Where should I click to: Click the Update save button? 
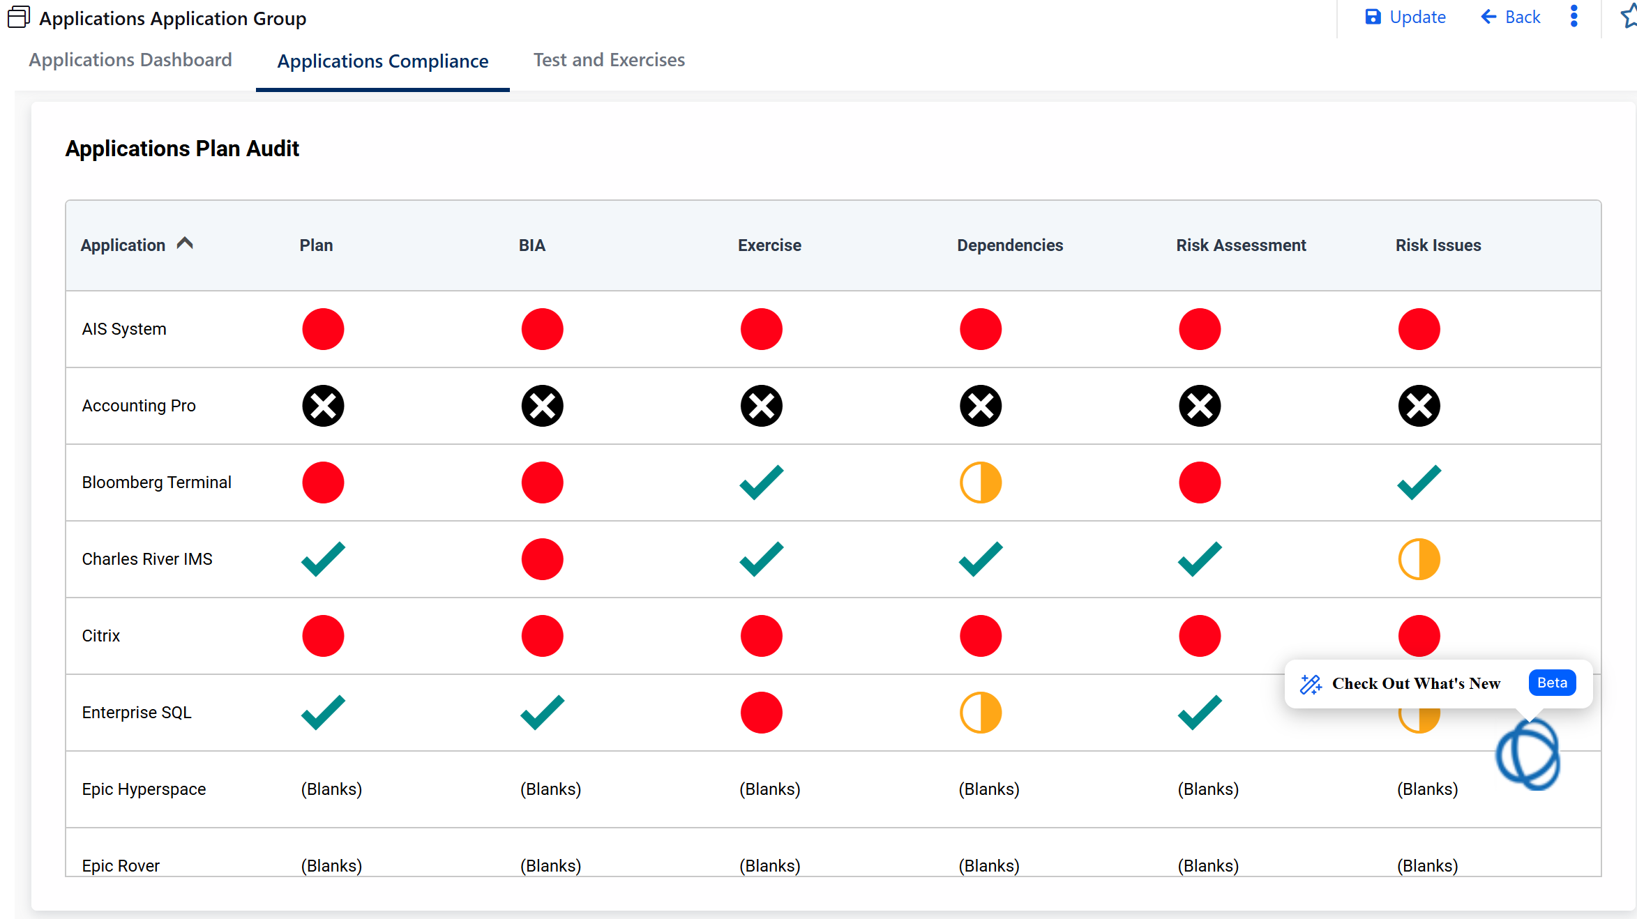[x=1405, y=17]
